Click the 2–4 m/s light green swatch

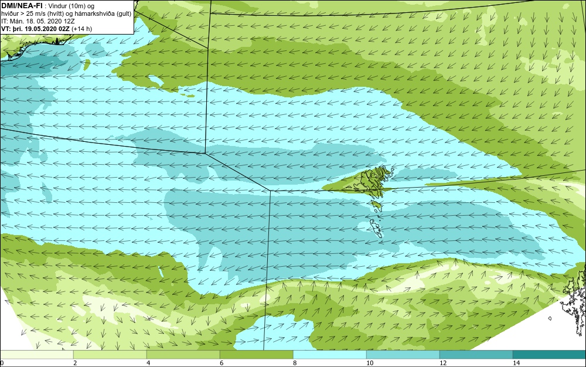110,355
